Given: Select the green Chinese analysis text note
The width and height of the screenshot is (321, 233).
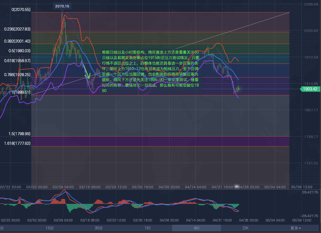Looking at the screenshot, I should point(150,71).
